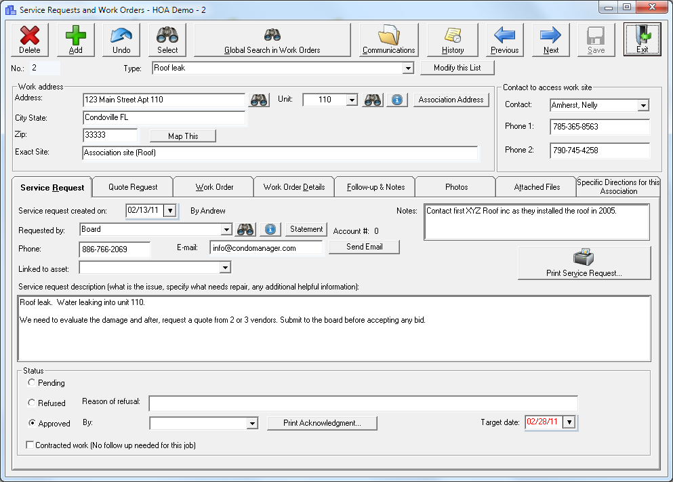Click the Delete toolbar icon
Image resolution: width=673 pixels, height=482 pixels.
29,39
